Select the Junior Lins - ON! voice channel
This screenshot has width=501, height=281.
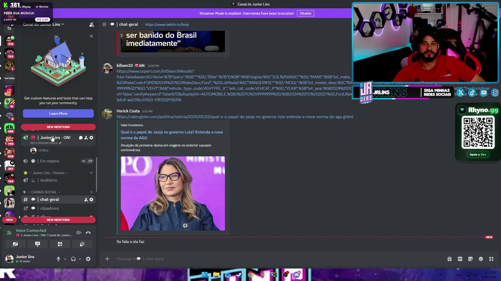click(55, 137)
